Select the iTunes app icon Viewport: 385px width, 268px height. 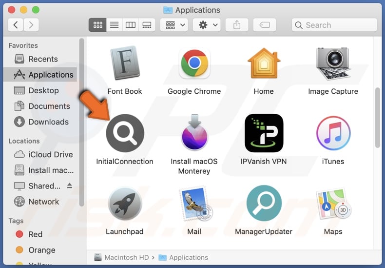[333, 133]
